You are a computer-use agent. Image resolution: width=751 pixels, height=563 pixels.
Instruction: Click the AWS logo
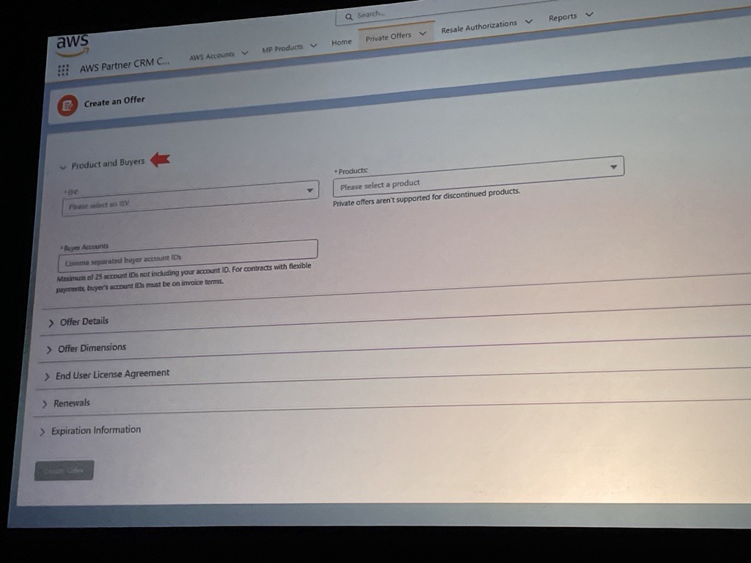pyautogui.click(x=72, y=43)
